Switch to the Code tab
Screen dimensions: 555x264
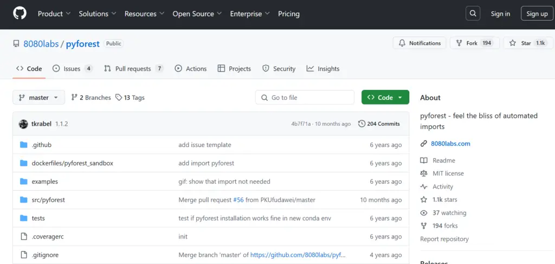tap(29, 69)
